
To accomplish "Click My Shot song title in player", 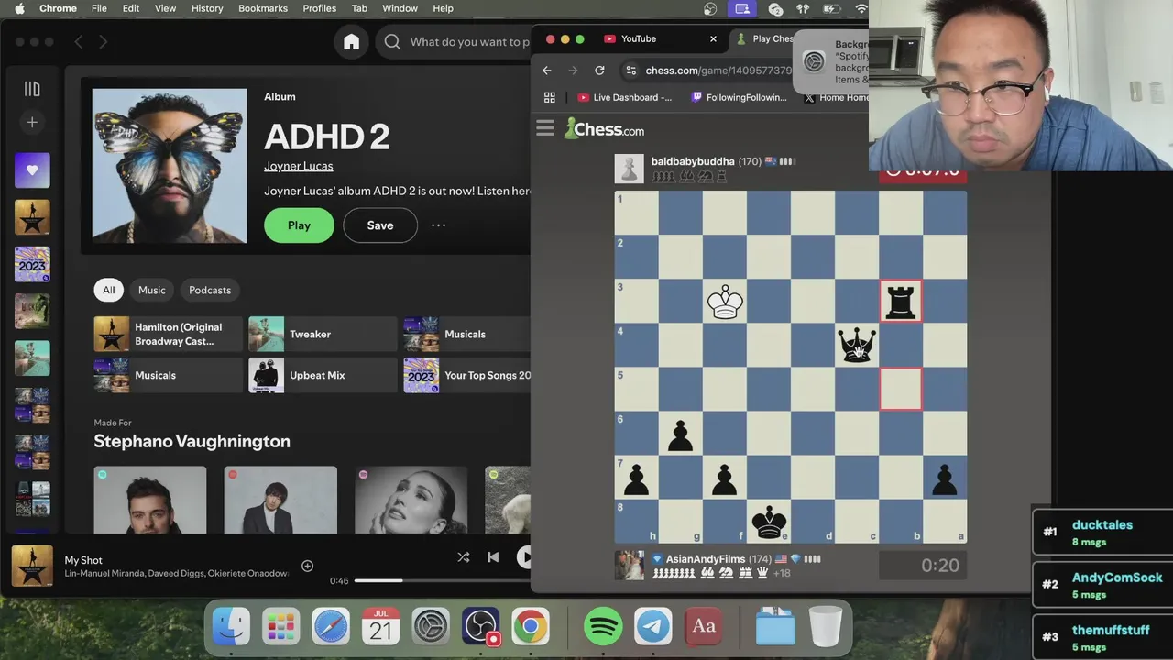I will coord(83,560).
